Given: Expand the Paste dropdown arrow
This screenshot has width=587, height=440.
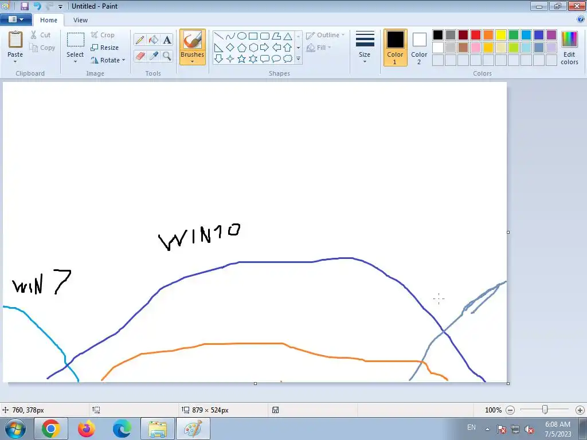Looking at the screenshot, I should tap(15, 62).
